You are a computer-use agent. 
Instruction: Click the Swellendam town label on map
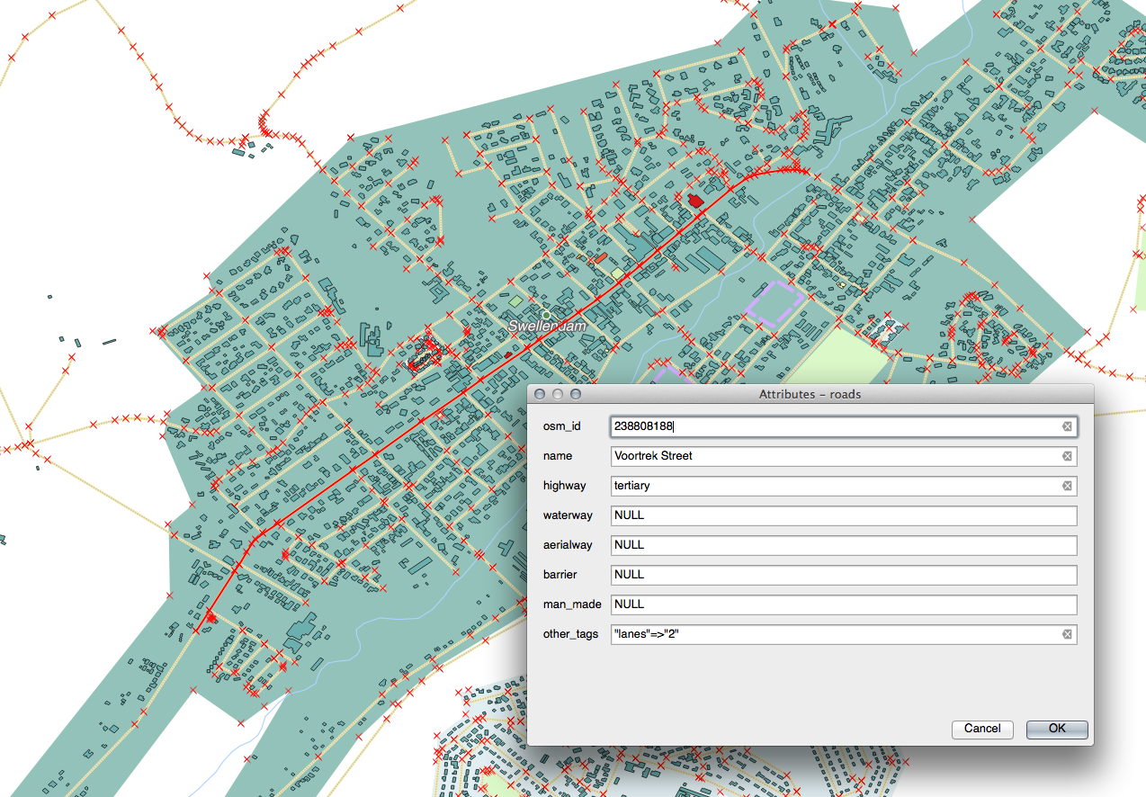[546, 326]
